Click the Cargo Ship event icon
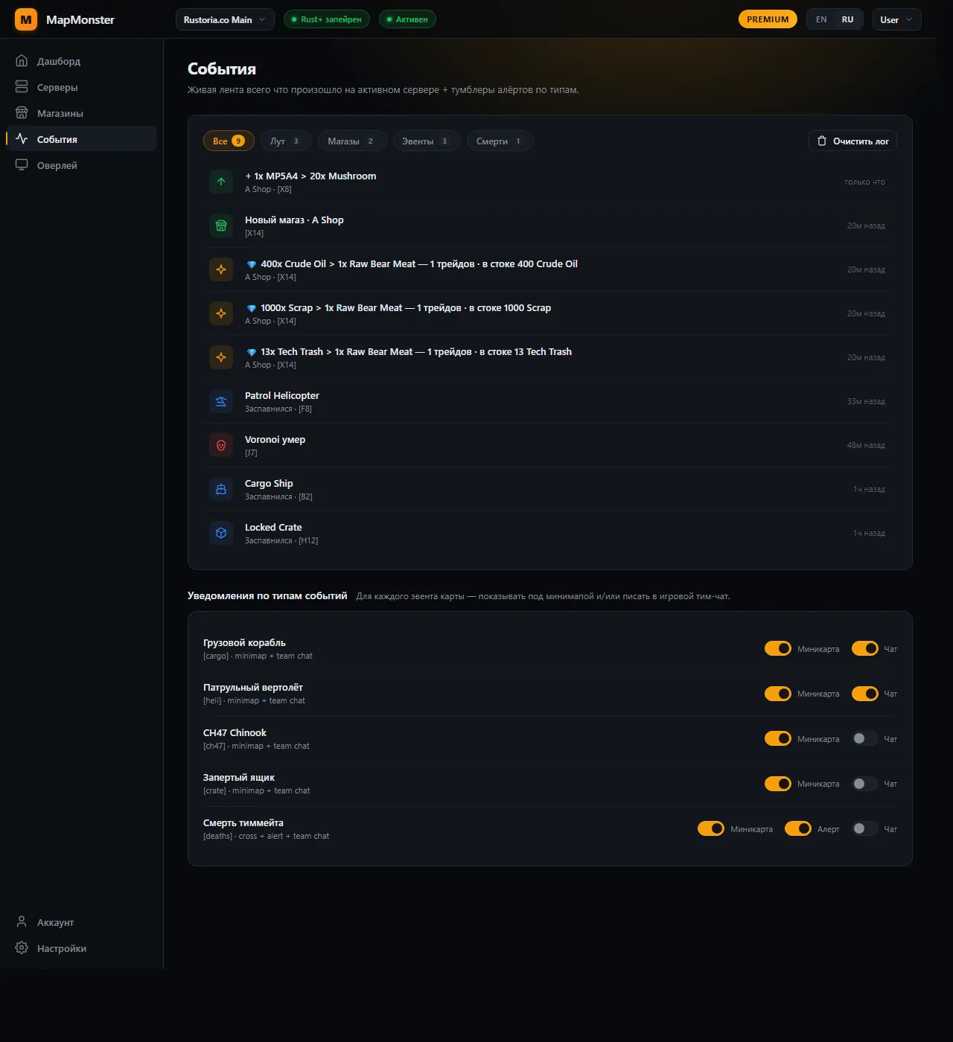Image resolution: width=953 pixels, height=1042 pixels. [221, 489]
